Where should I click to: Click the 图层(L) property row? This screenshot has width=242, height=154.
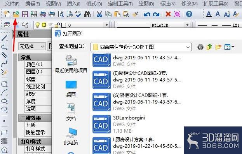tap(38, 72)
